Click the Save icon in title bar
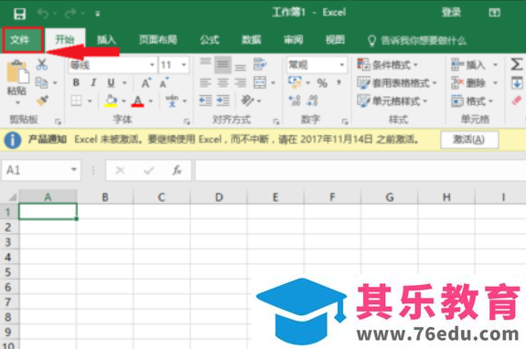The image size is (526, 349). 19,14
